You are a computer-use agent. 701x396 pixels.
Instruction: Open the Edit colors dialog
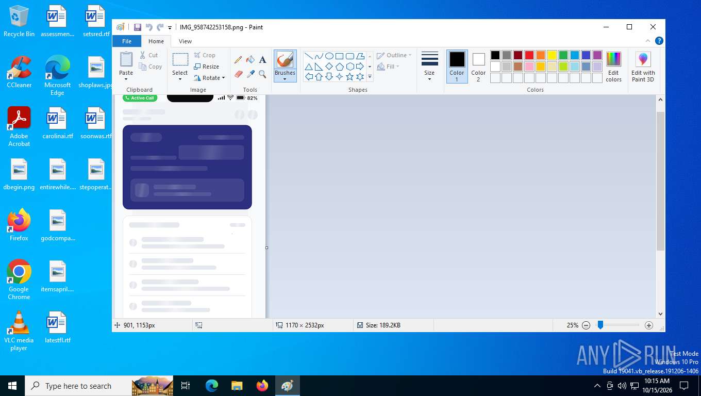(x=613, y=67)
